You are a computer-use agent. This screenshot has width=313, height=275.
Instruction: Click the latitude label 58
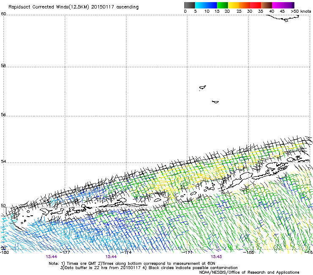point(3,66)
